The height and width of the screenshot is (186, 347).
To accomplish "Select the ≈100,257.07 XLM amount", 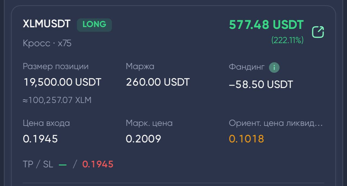I will coord(57,100).
